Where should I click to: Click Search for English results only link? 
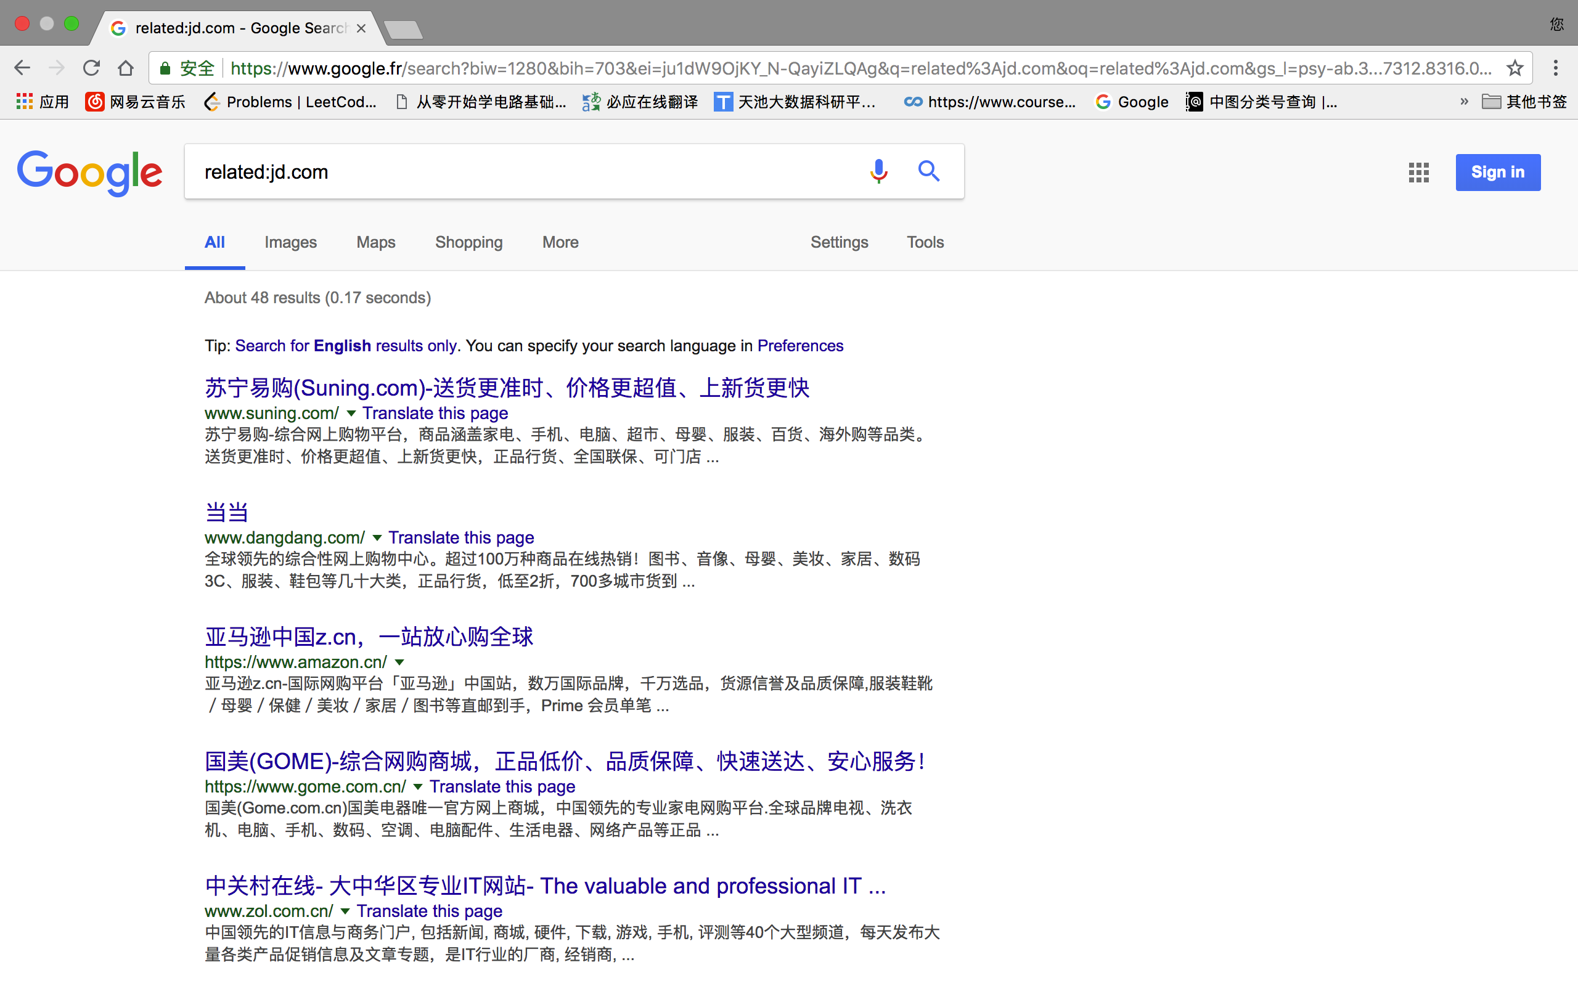pyautogui.click(x=346, y=346)
